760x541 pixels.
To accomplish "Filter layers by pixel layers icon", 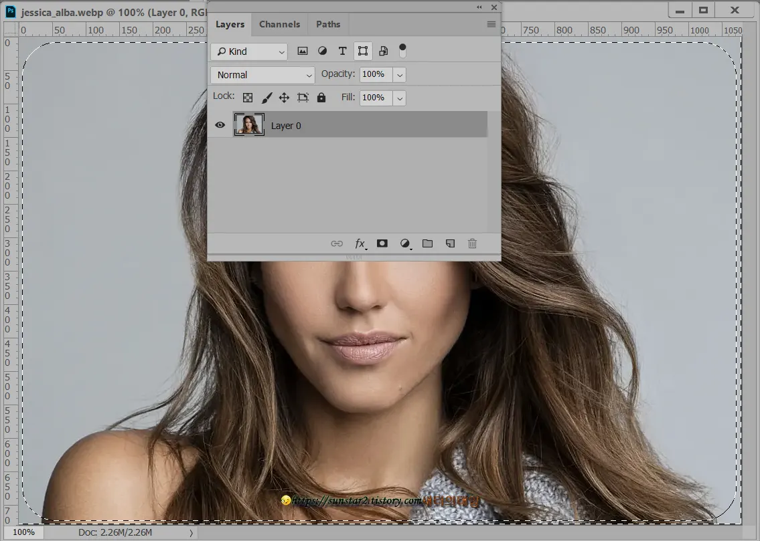I will click(303, 51).
